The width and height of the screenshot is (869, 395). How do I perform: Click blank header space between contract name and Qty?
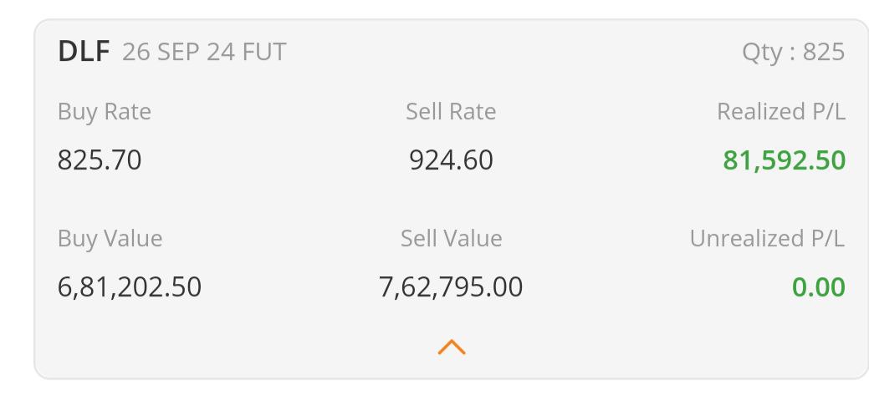(510, 53)
